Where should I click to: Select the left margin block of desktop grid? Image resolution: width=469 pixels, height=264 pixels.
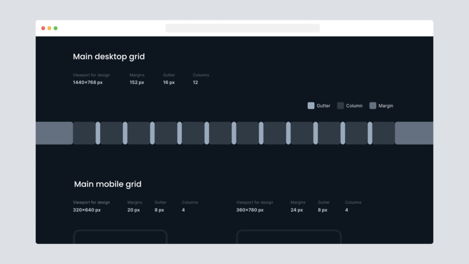pyautogui.click(x=54, y=133)
